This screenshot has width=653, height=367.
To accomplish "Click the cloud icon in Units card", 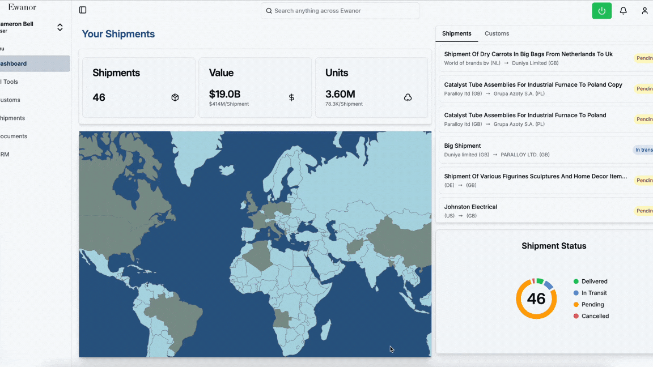I will (x=408, y=97).
